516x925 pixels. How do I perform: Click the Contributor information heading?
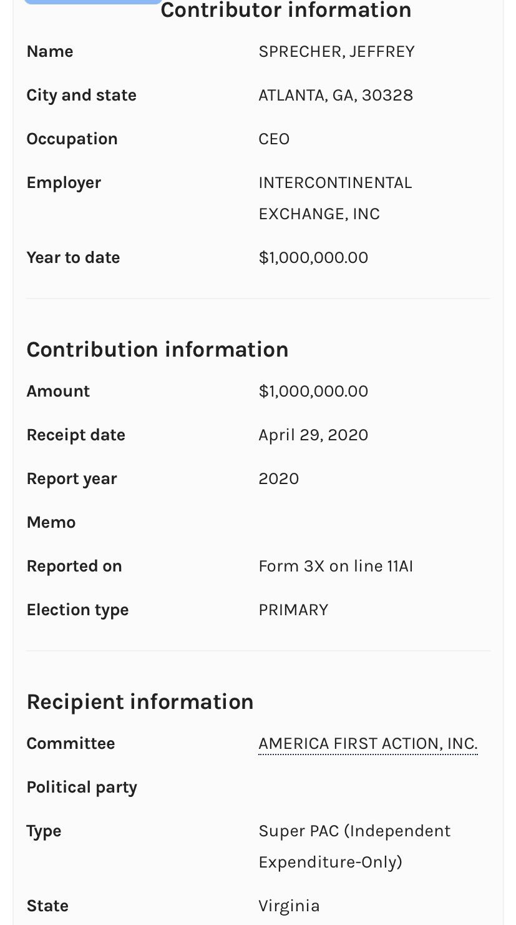click(286, 11)
